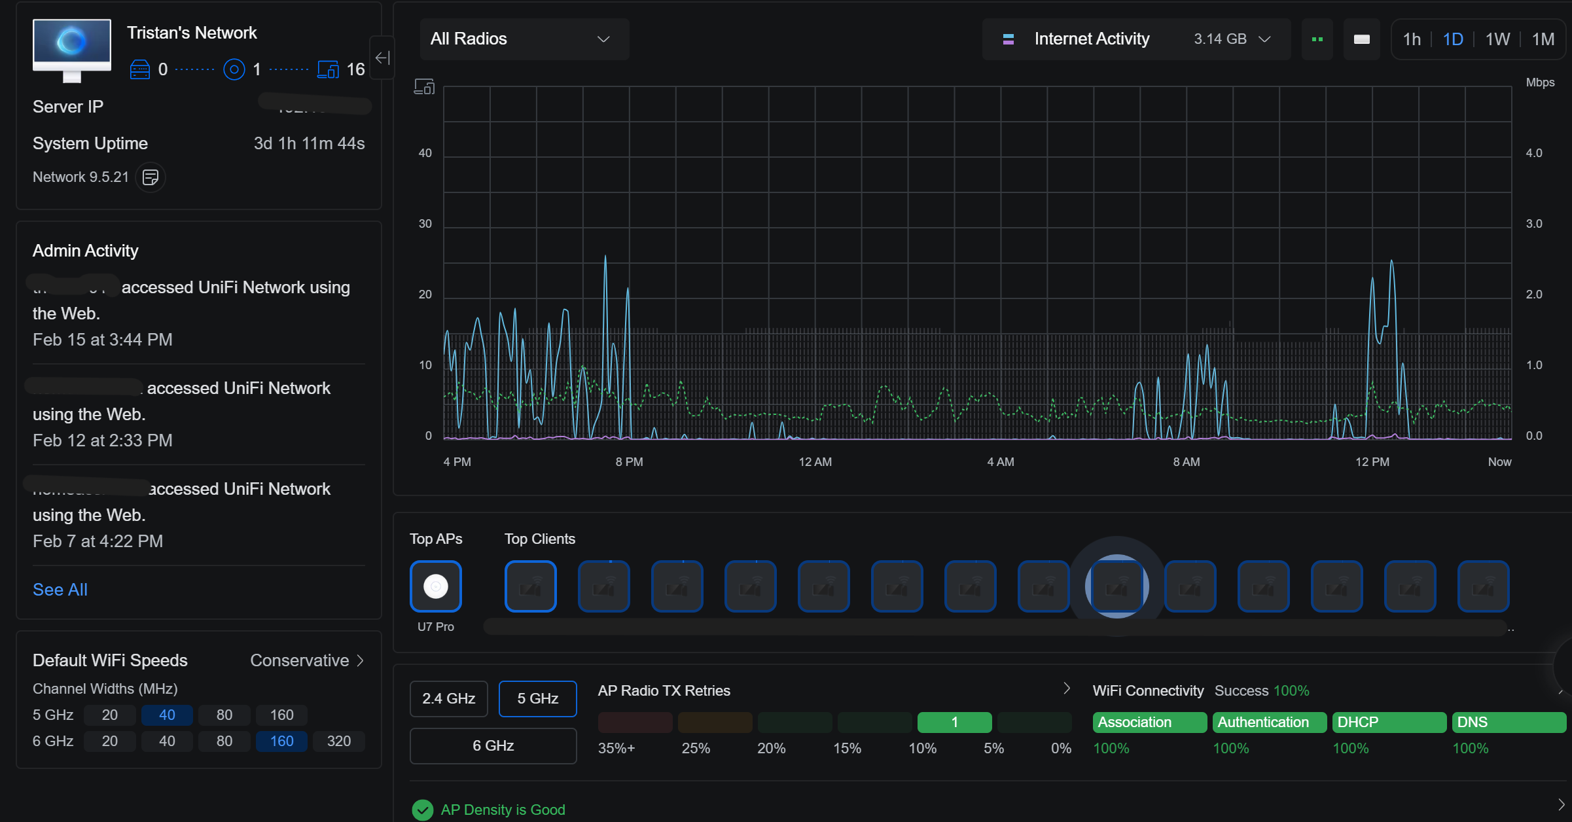The width and height of the screenshot is (1572, 822).
Task: Click the green status dots icon near Internet Activity
Action: click(1317, 39)
